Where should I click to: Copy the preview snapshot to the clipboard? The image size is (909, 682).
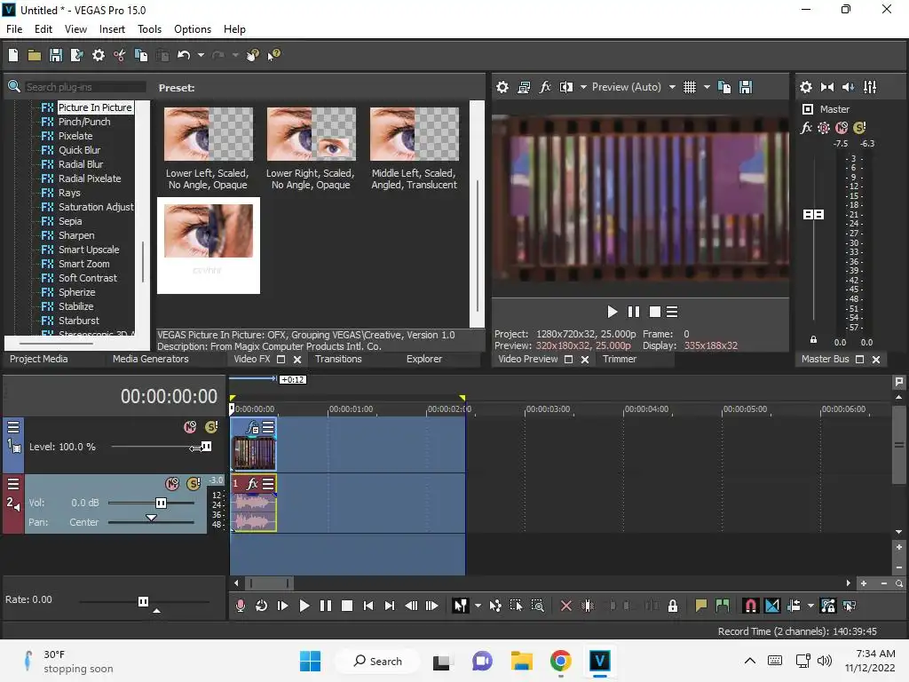[x=724, y=87]
